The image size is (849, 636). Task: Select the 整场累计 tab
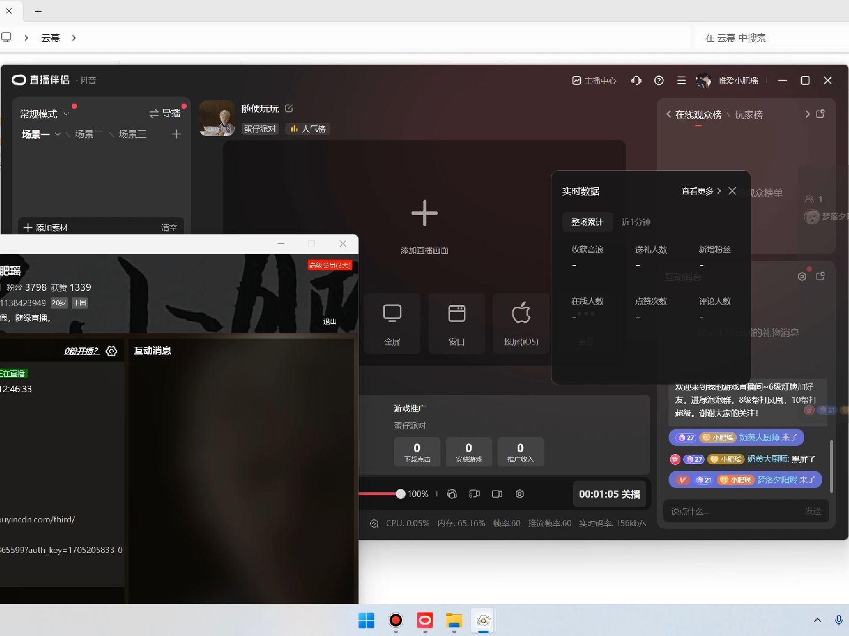(587, 222)
